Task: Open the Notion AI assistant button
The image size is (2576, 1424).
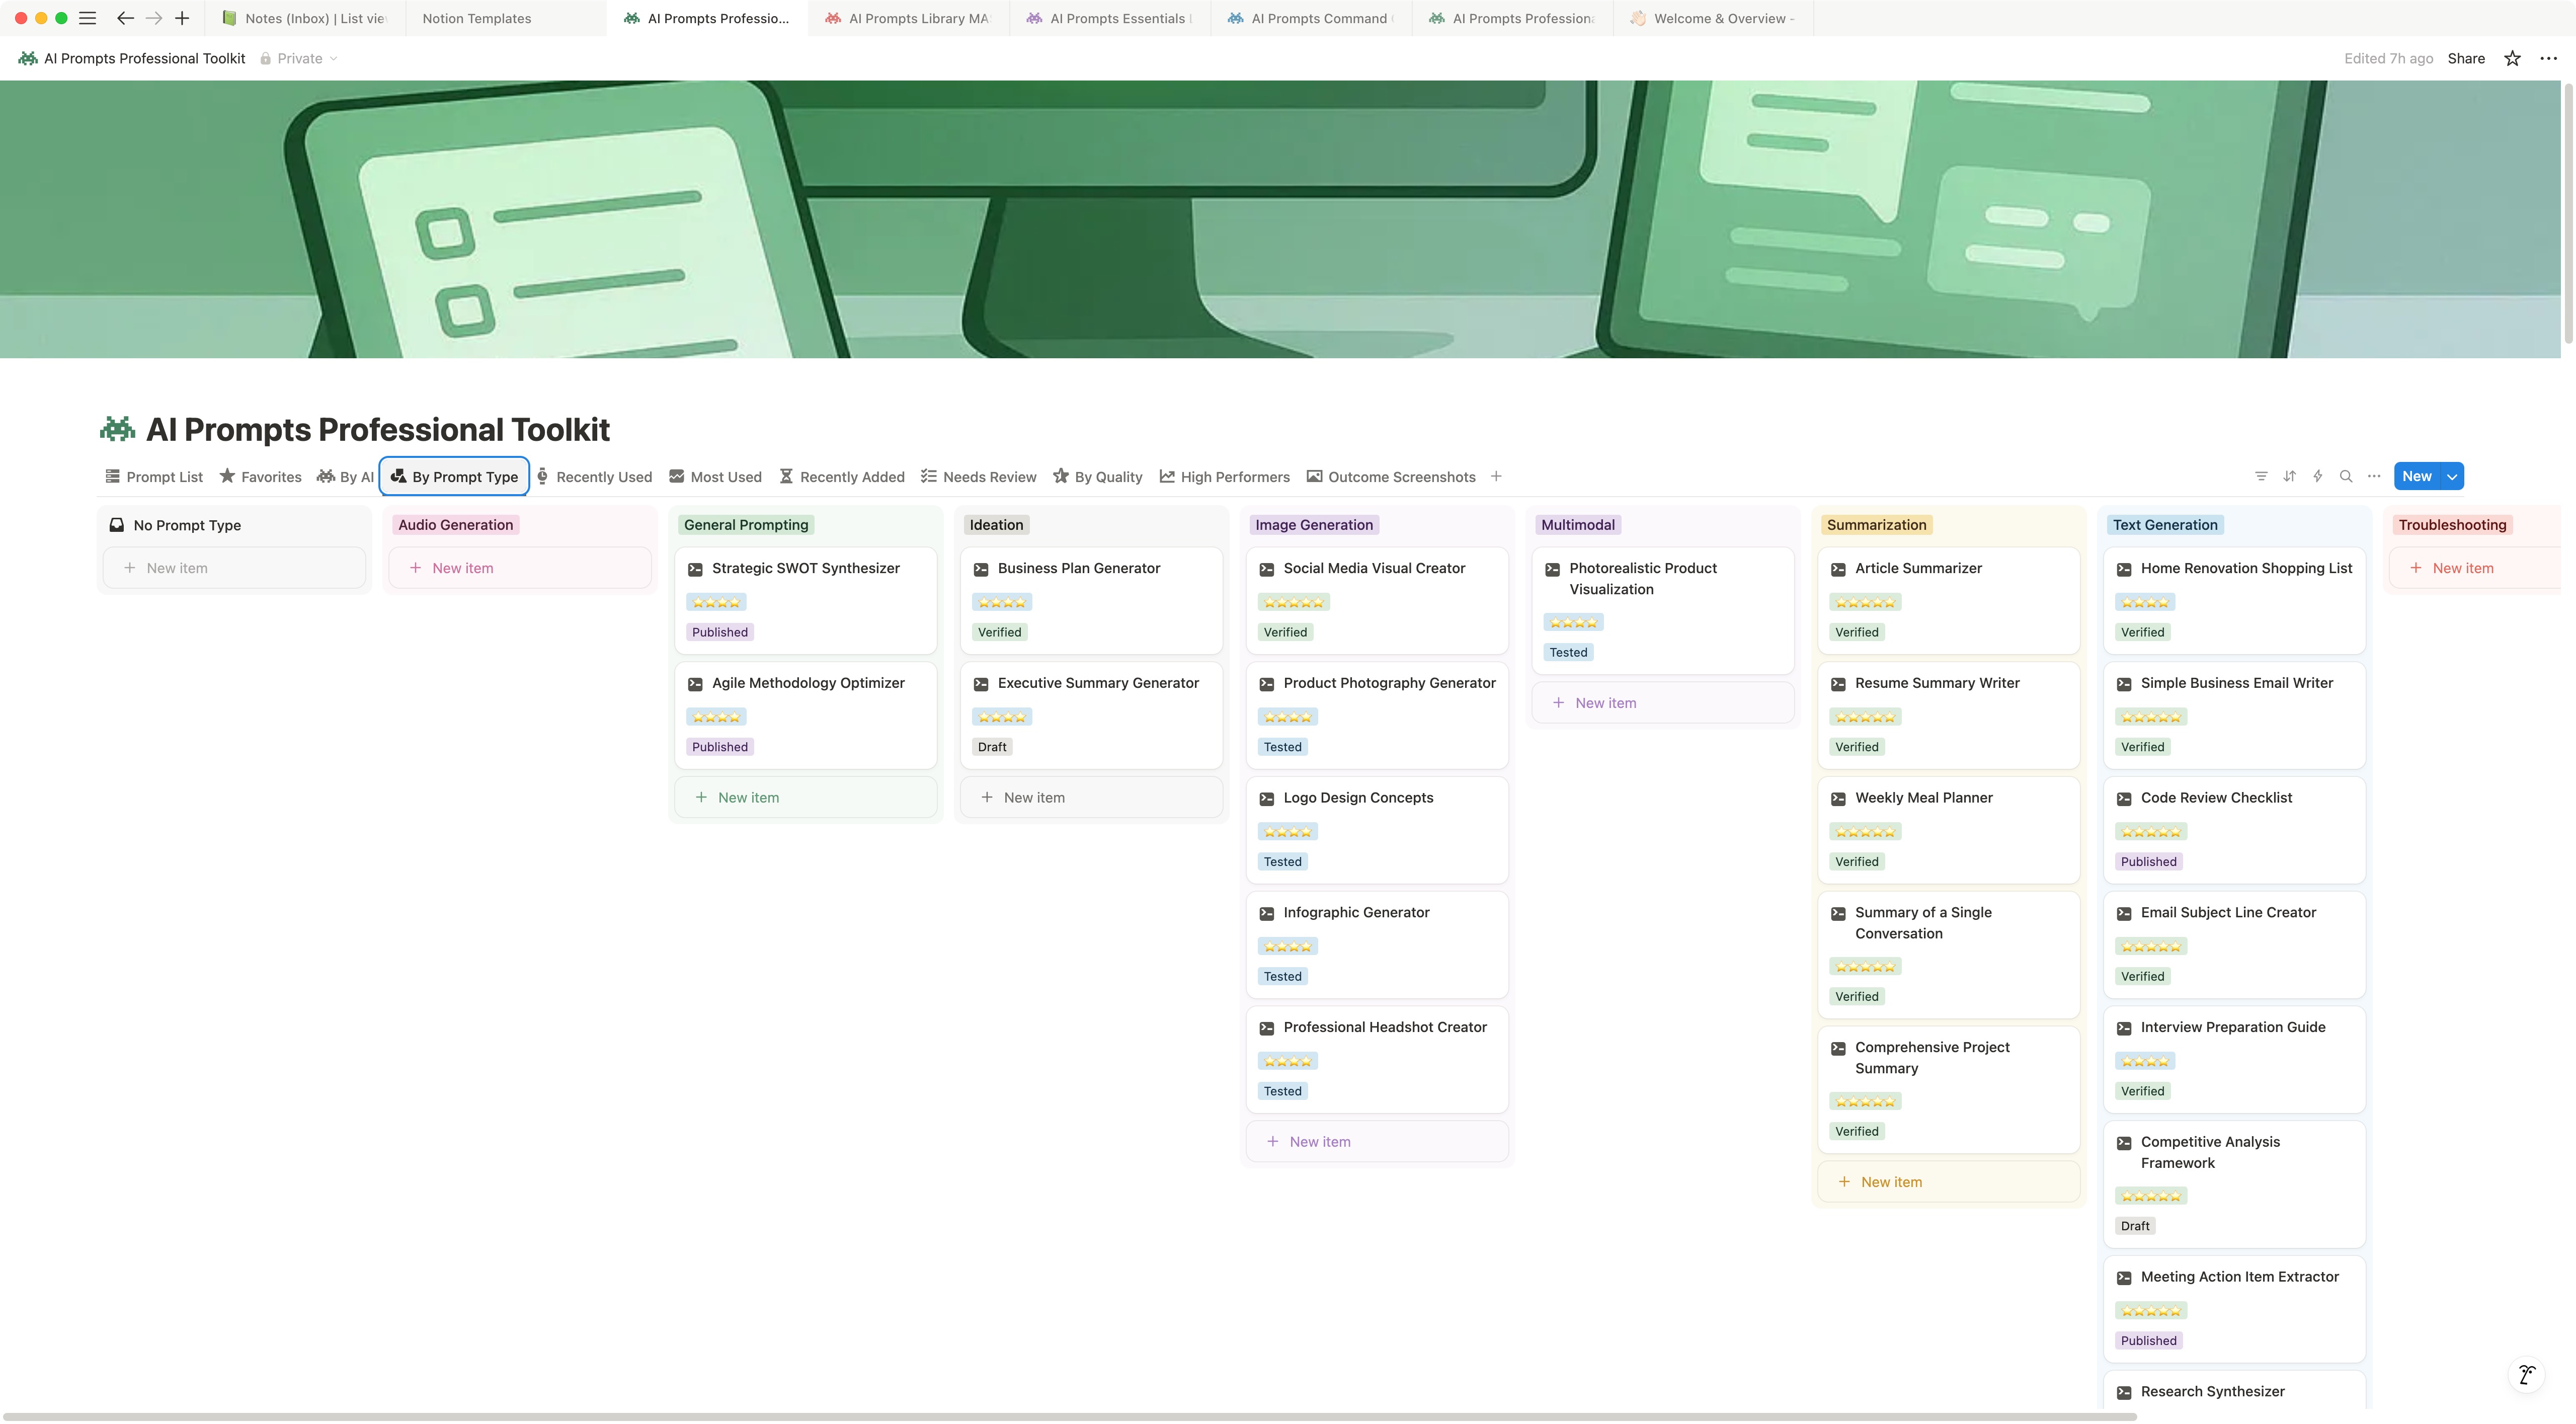Action: pos(2527,1374)
